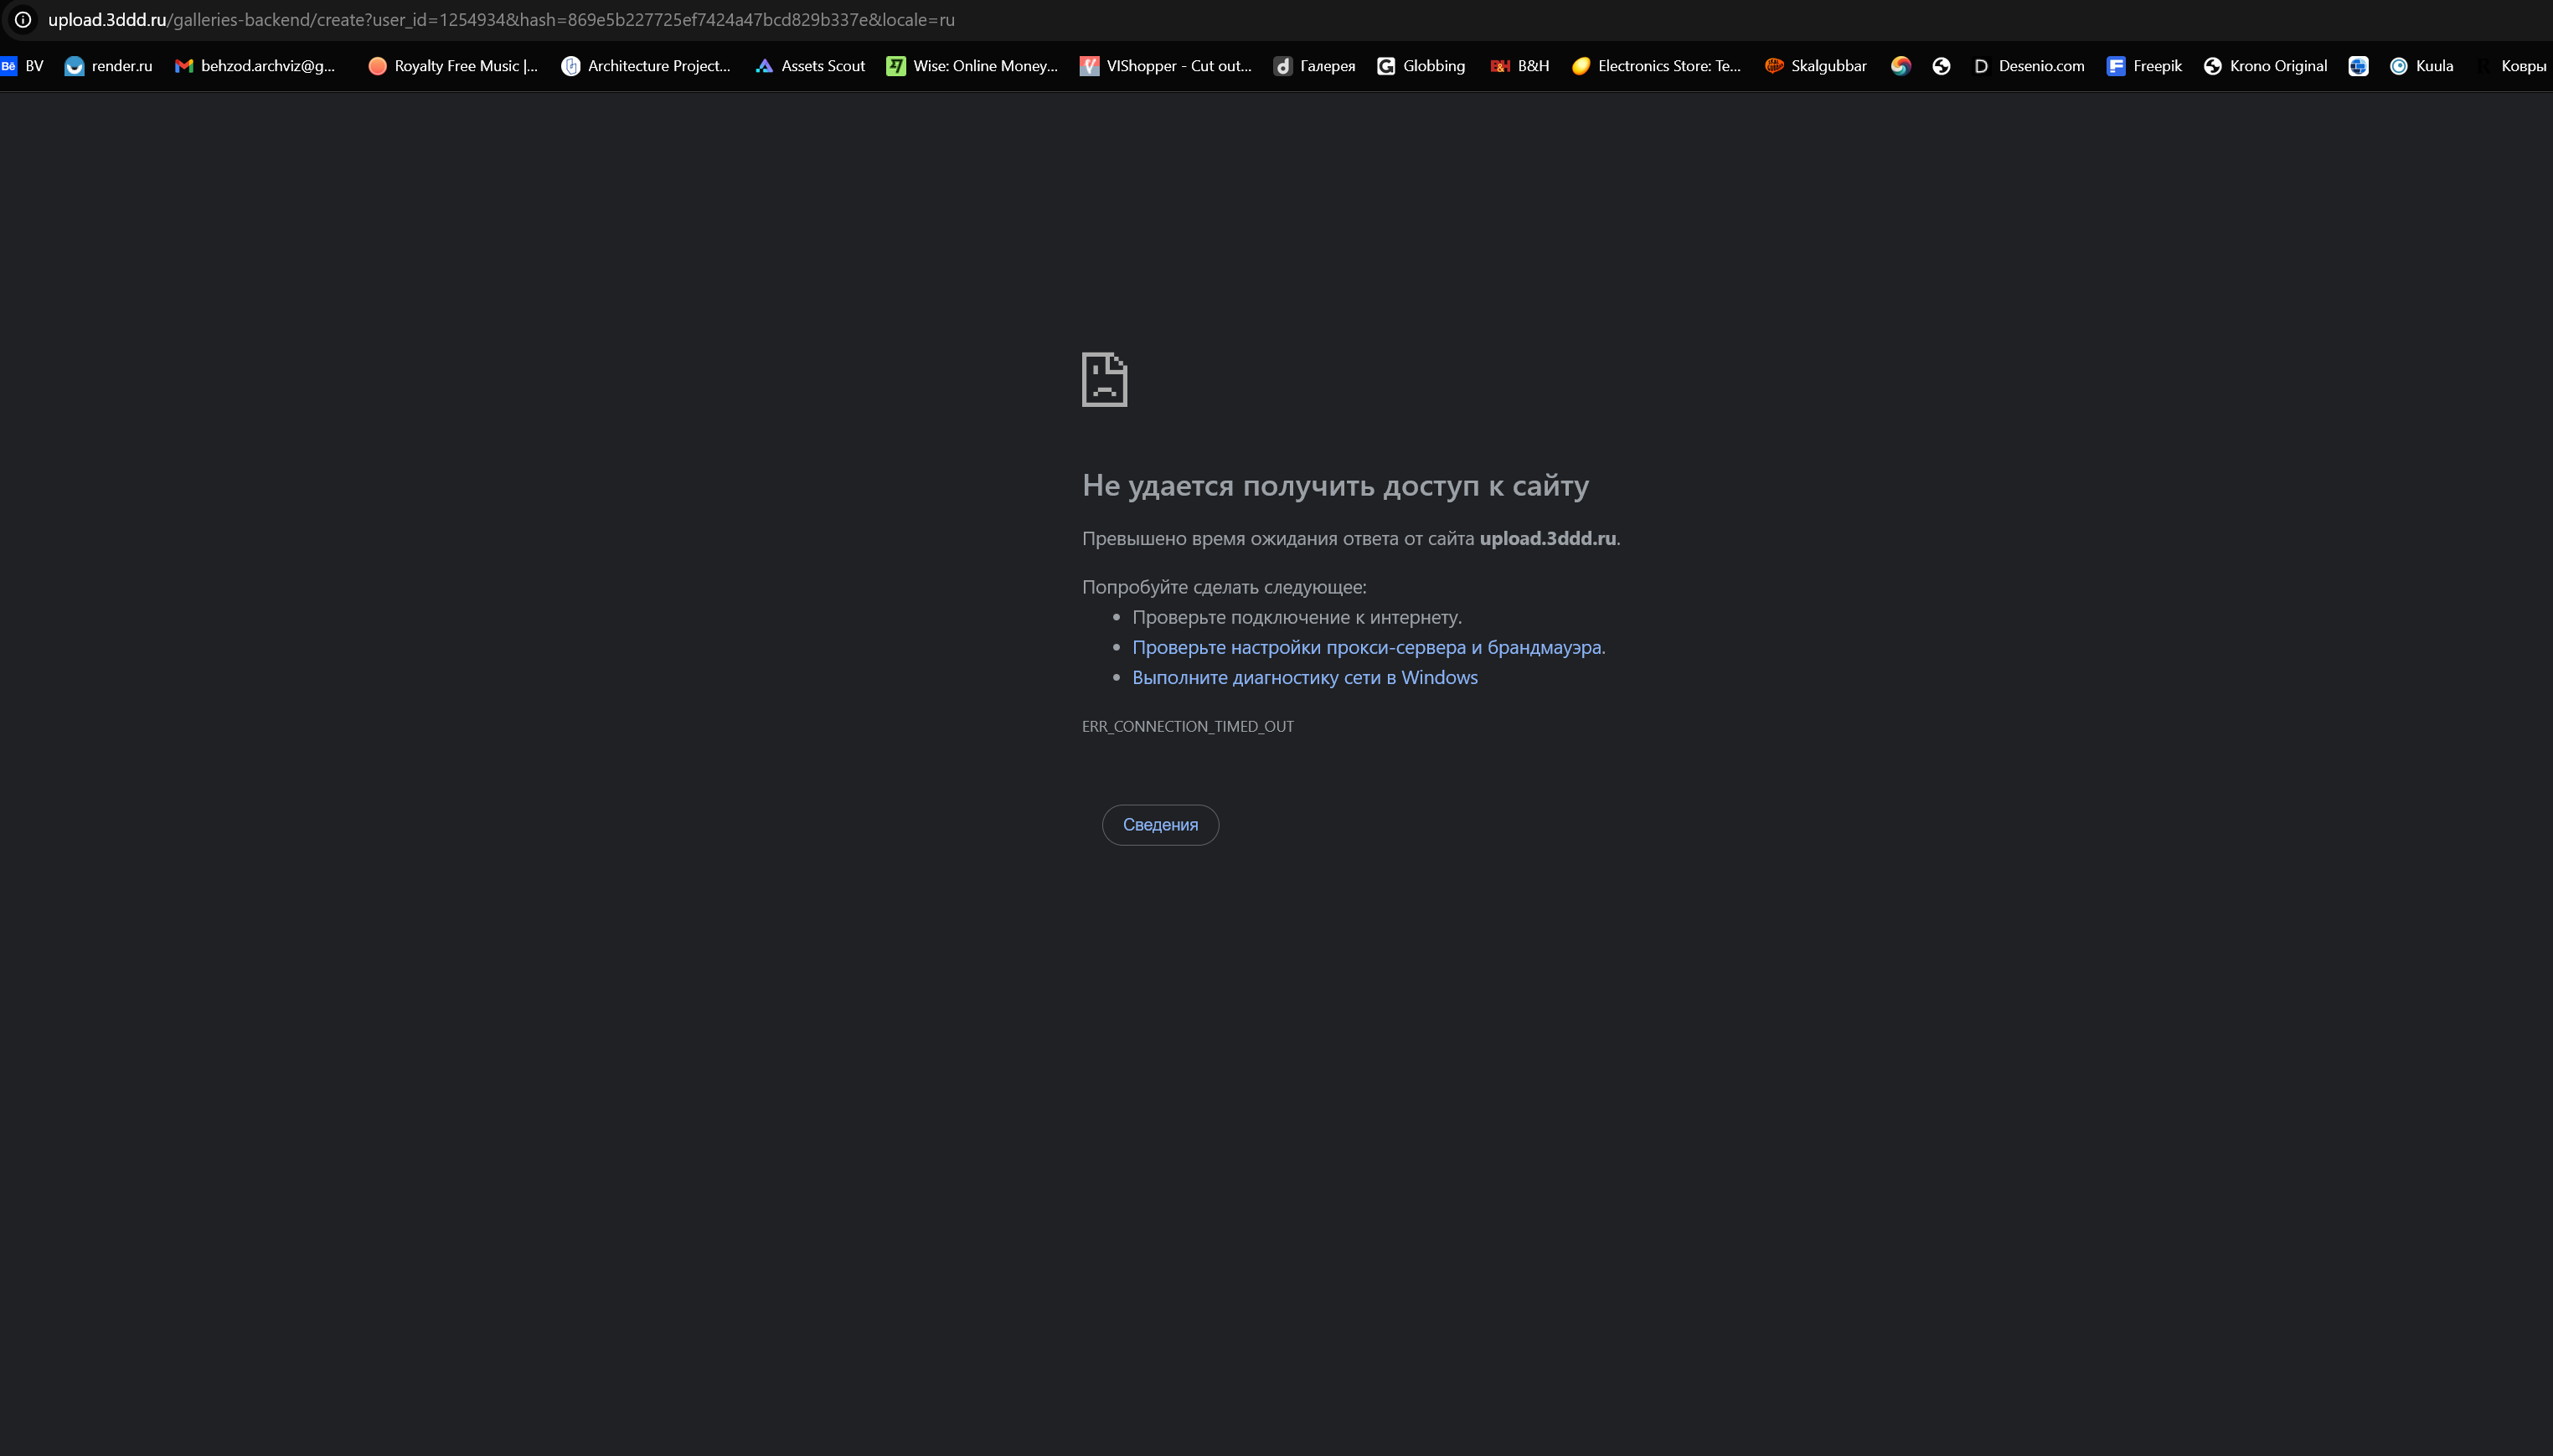2553x1456 pixels.
Task: Click the 'Попробуйте сделать следующее:' text
Action: (1224, 587)
